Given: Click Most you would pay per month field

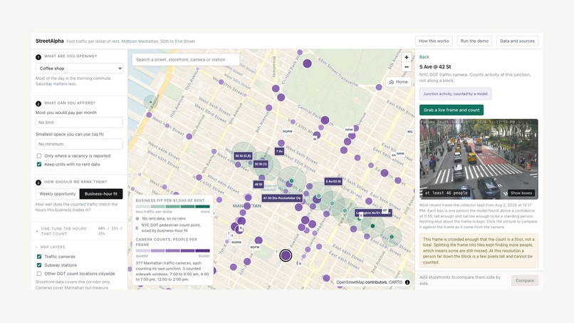Looking at the screenshot, I should (x=79, y=123).
